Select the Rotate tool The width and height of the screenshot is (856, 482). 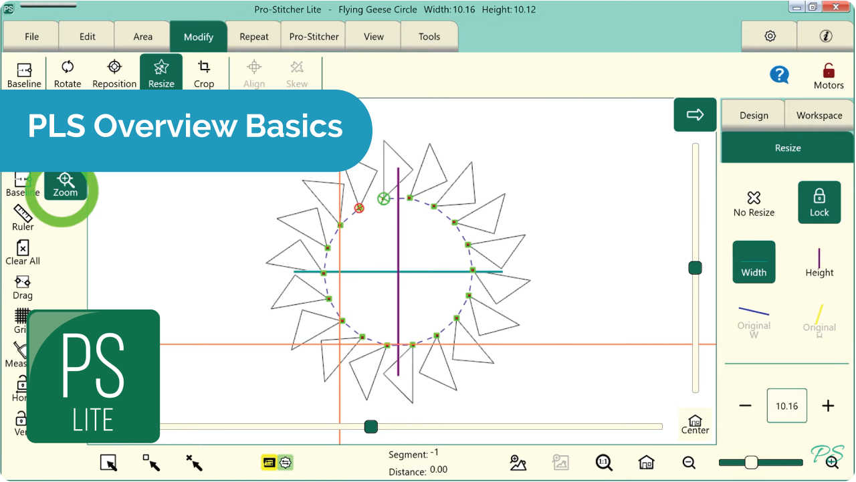[x=68, y=74]
